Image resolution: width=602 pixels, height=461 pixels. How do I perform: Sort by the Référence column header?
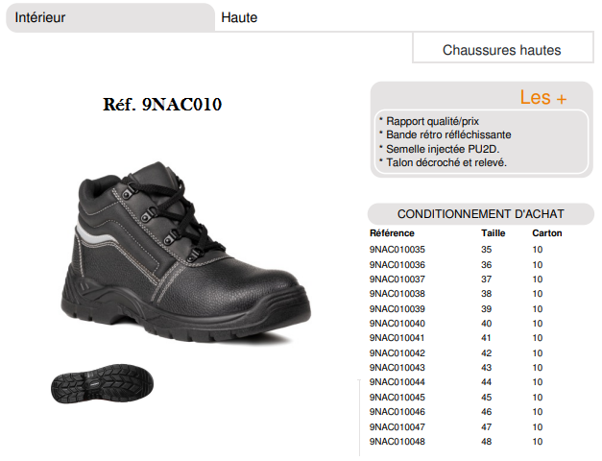point(392,233)
